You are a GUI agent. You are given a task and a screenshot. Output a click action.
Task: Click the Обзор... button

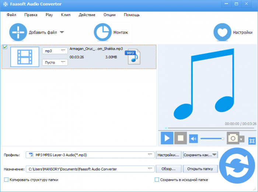[x=169, y=169]
